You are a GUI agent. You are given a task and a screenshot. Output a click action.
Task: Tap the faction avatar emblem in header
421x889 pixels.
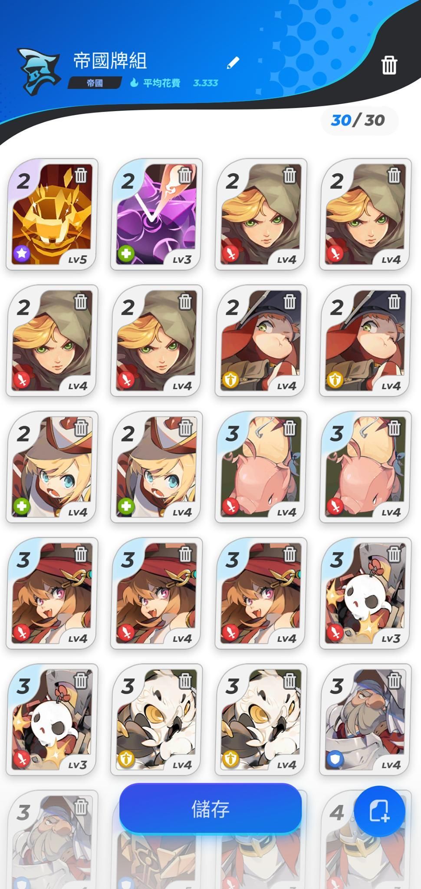(x=38, y=72)
